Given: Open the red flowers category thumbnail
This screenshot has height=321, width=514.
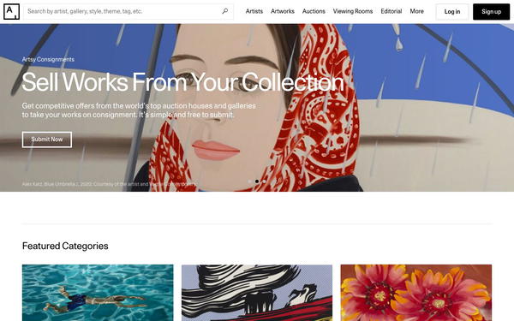Looking at the screenshot, I should click(416, 293).
